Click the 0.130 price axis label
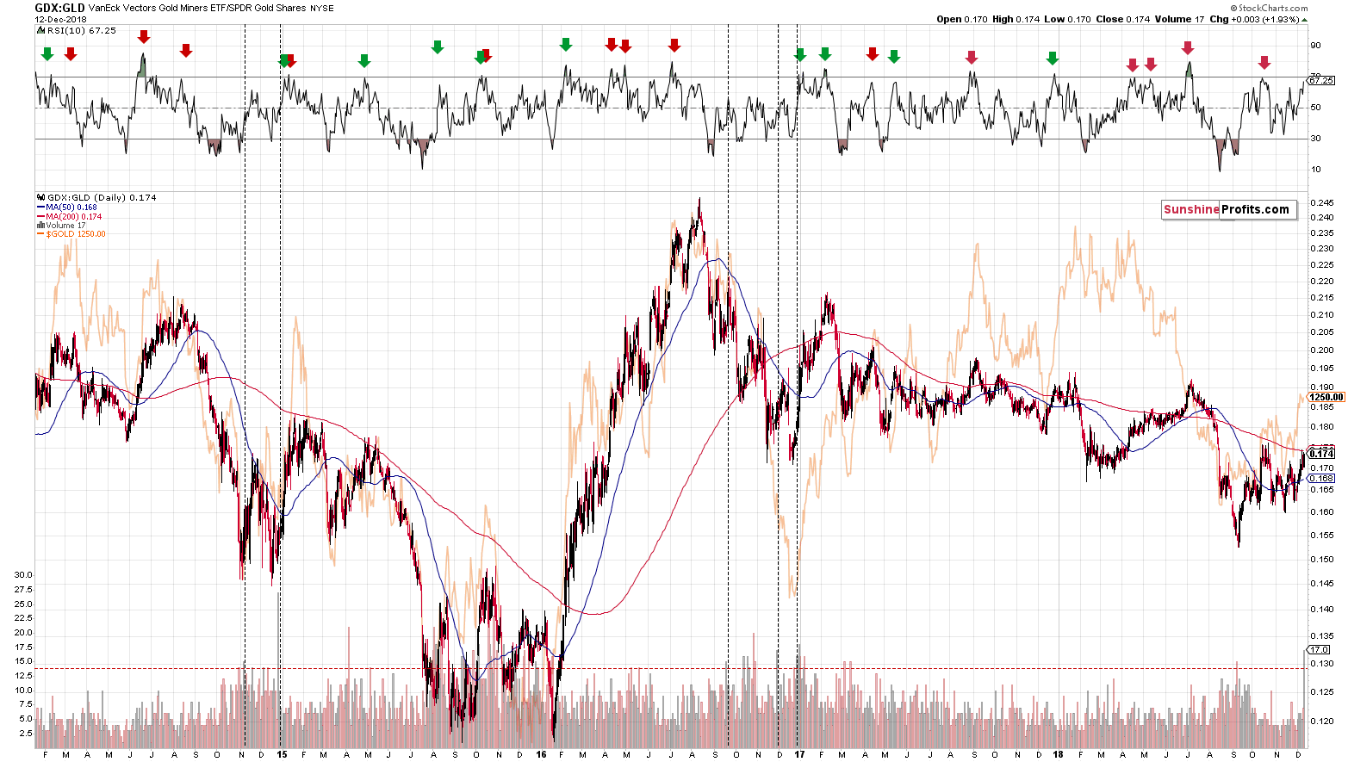Image resolution: width=1348 pixels, height=762 pixels. click(x=1322, y=664)
